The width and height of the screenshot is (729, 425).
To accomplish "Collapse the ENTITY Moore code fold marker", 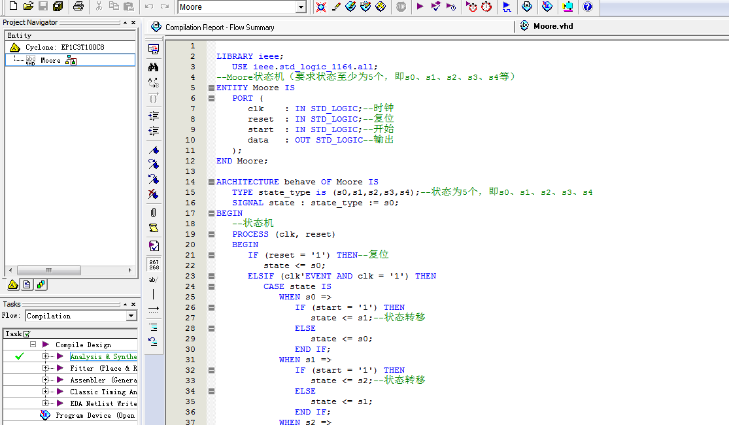I will [211, 88].
